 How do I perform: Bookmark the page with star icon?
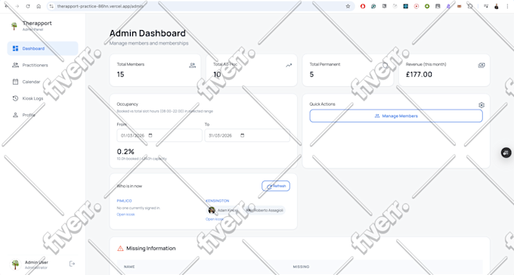[348, 6]
